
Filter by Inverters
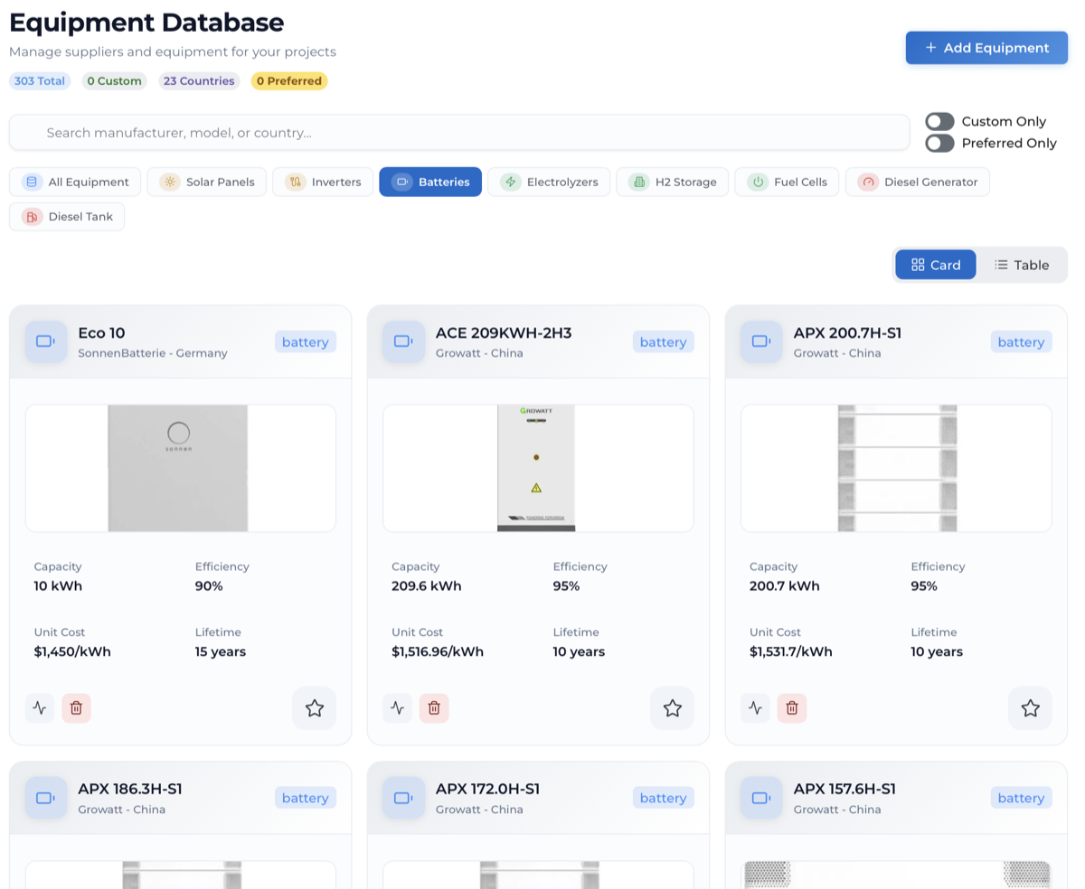click(x=323, y=182)
